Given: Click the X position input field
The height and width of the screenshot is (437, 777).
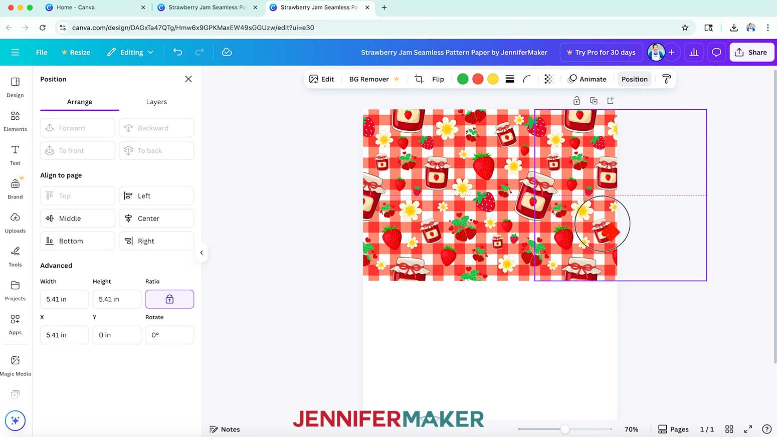Looking at the screenshot, I should pyautogui.click(x=64, y=335).
